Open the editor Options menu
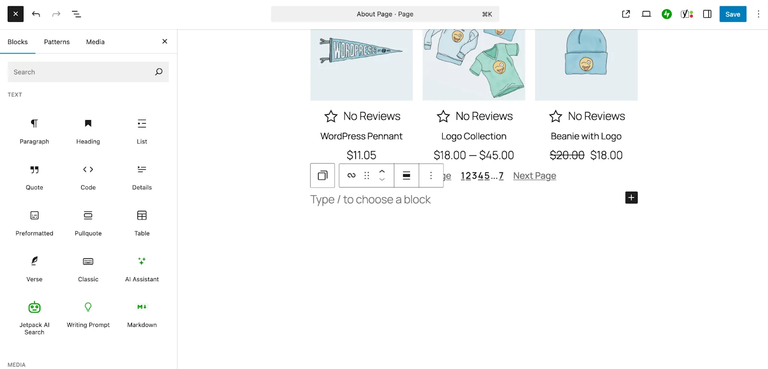Screen dimensions: 768x369 point(758,14)
